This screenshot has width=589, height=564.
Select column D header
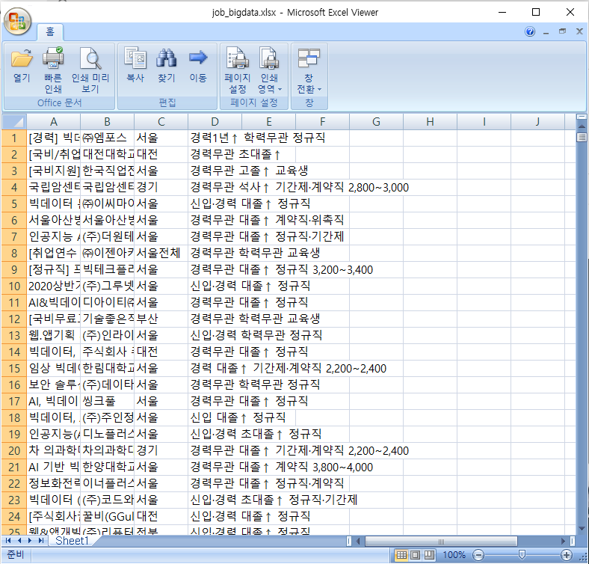click(x=215, y=122)
